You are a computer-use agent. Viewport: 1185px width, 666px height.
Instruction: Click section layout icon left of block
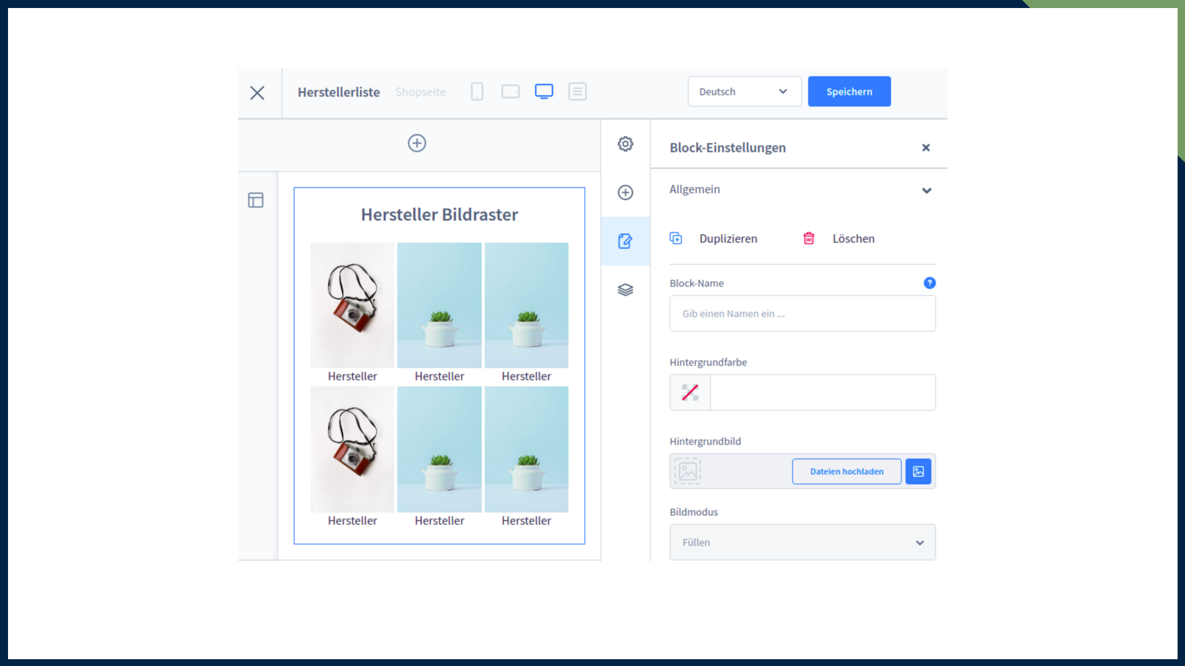click(x=256, y=200)
